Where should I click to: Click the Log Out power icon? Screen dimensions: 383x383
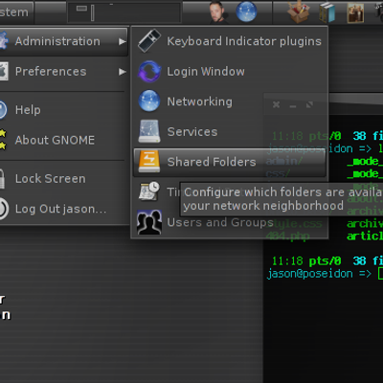tap(3, 209)
